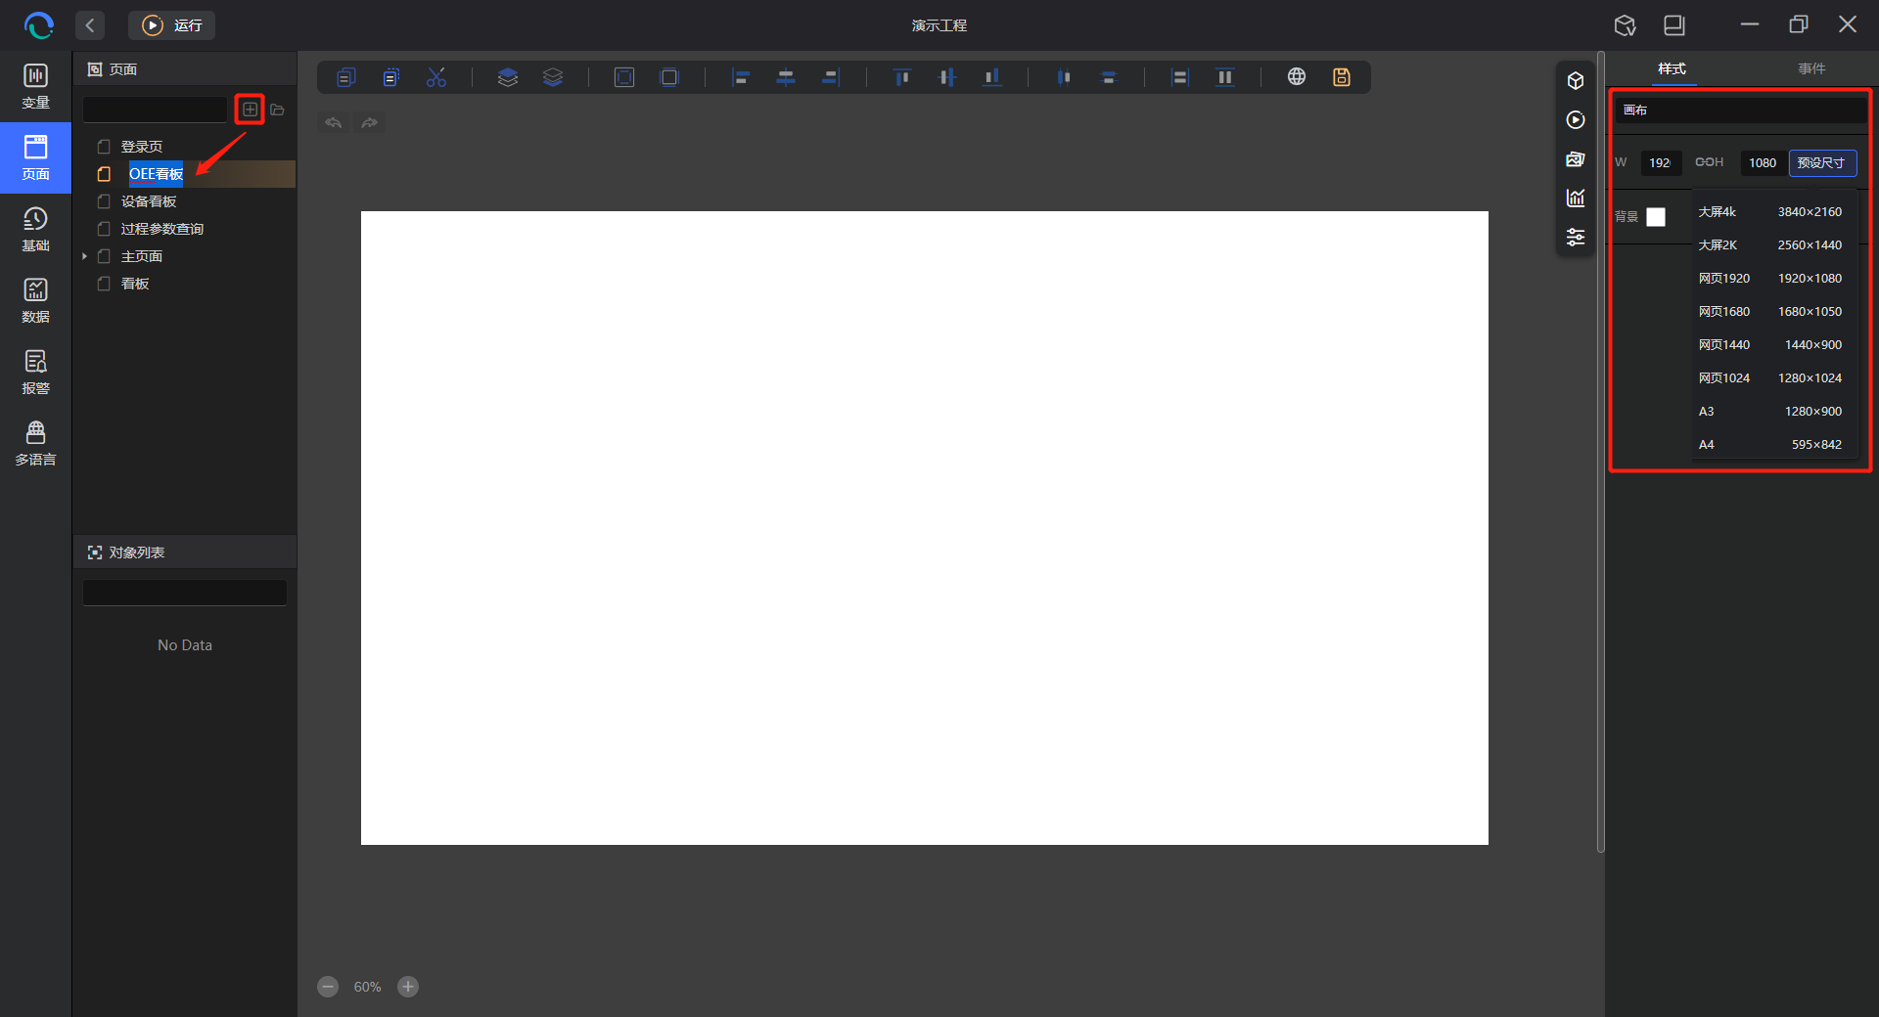Align selected objects to the right

pyautogui.click(x=831, y=77)
